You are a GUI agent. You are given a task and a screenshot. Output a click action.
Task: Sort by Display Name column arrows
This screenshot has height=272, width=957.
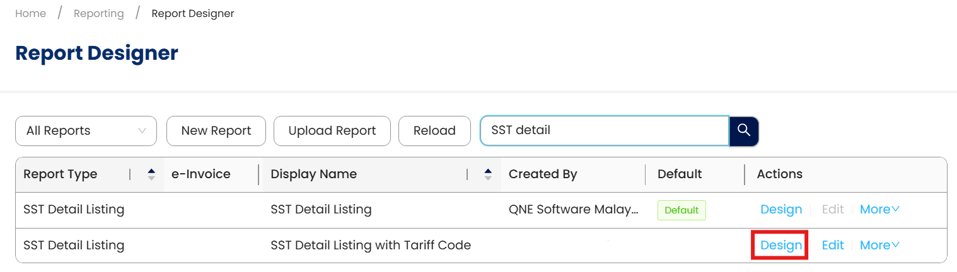[488, 174]
